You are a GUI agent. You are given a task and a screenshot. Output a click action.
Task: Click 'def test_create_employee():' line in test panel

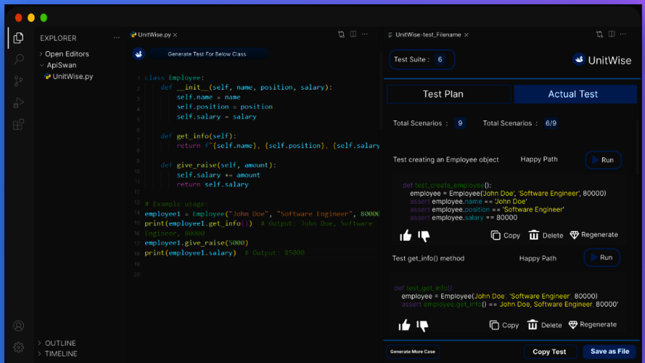click(x=447, y=185)
